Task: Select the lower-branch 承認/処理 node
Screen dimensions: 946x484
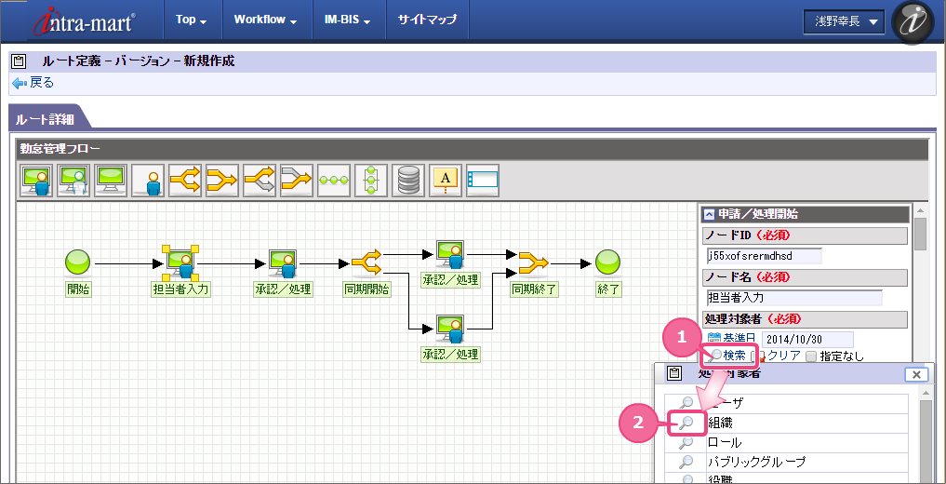Action: coord(451,329)
